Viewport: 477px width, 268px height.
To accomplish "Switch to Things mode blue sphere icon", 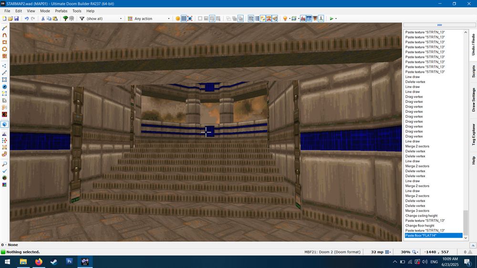I will pos(5,87).
